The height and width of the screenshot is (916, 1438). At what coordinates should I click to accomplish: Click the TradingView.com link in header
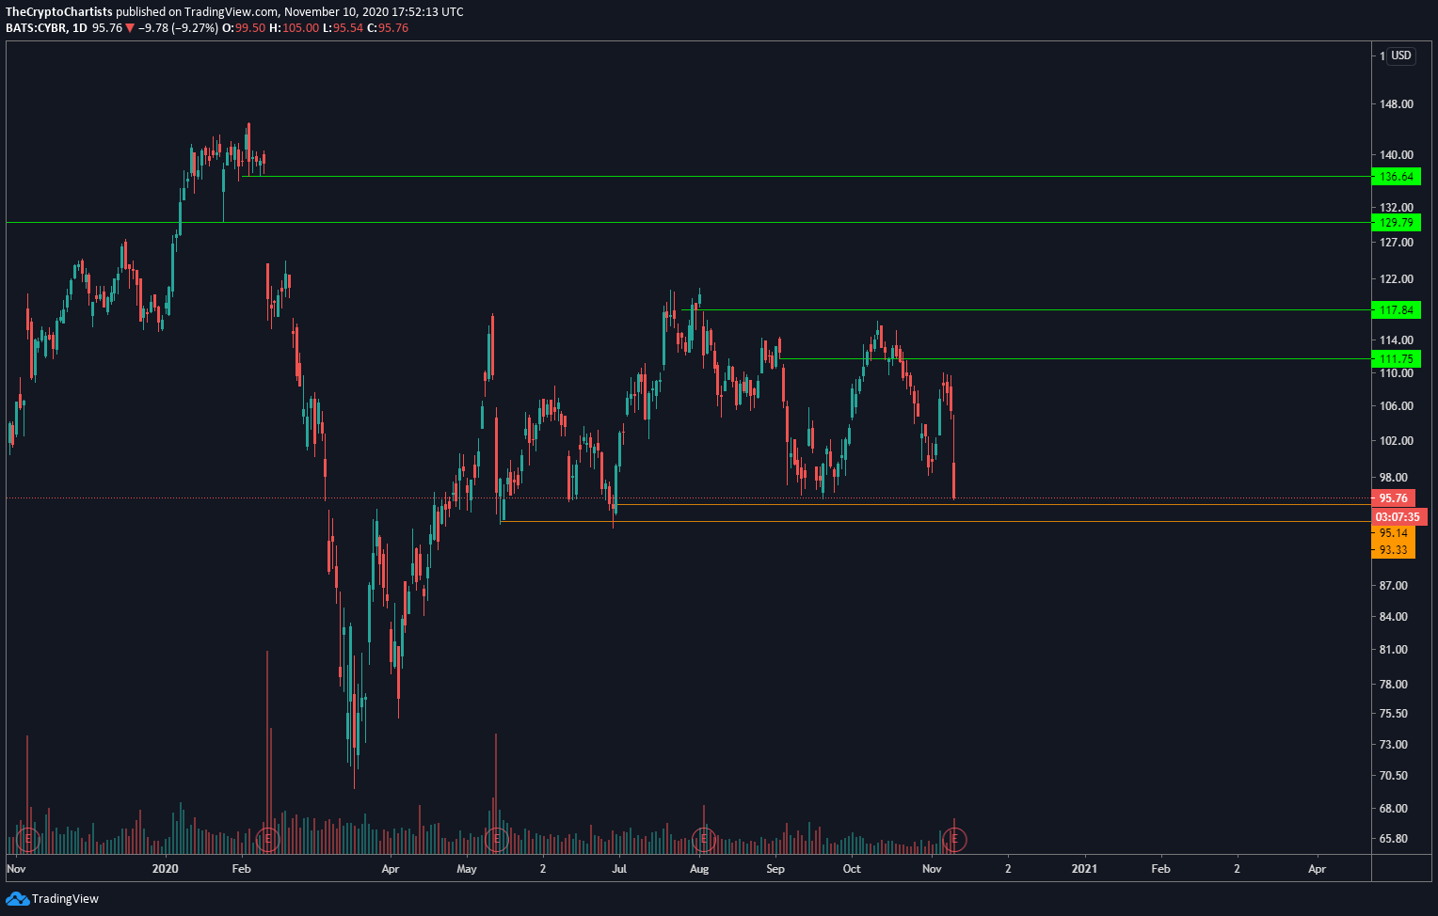point(232,12)
